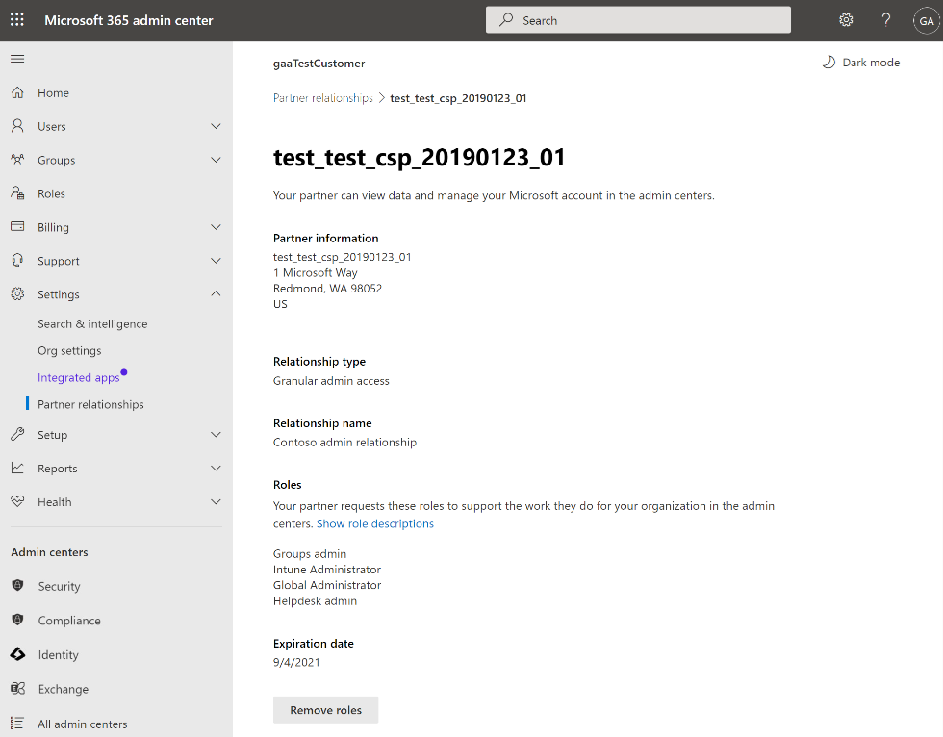Image resolution: width=943 pixels, height=737 pixels.
Task: Click the settings gear in the header
Action: coord(846,20)
